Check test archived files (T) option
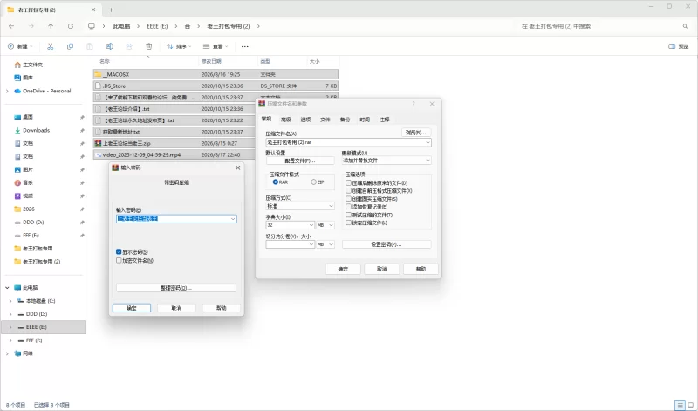This screenshot has width=698, height=411. click(x=348, y=215)
